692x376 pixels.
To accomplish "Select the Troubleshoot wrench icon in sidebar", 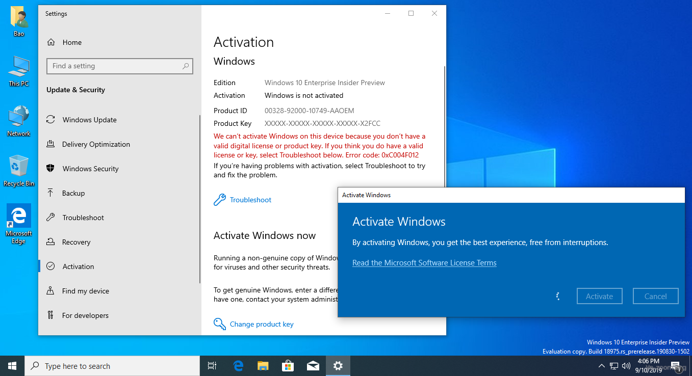I will pos(50,218).
